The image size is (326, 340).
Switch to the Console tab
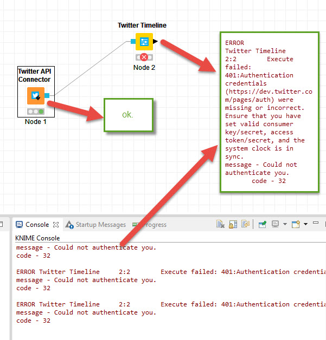[33, 225]
